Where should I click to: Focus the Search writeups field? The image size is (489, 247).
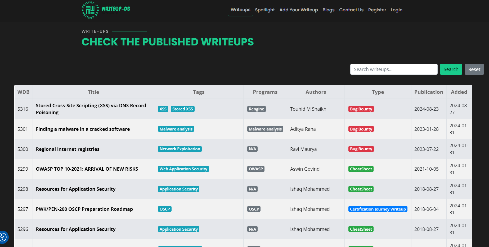pyautogui.click(x=394, y=69)
